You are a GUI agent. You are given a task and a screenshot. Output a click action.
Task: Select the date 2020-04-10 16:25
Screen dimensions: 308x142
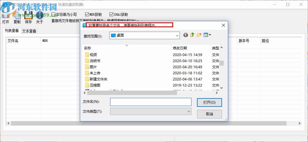tap(187, 61)
